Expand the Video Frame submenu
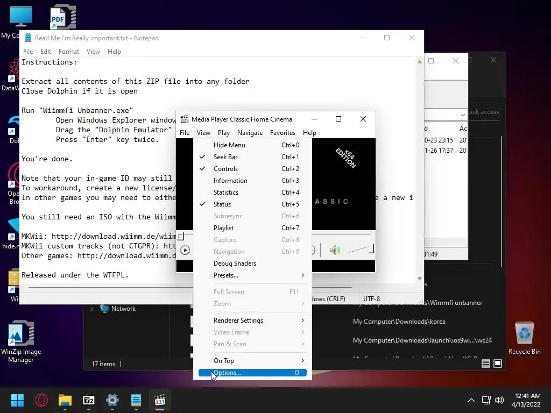Image resolution: width=551 pixels, height=413 pixels. tap(252, 332)
